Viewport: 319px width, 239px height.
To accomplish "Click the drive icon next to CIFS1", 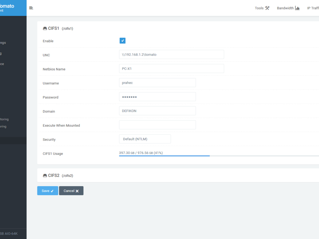I will [x=45, y=28].
